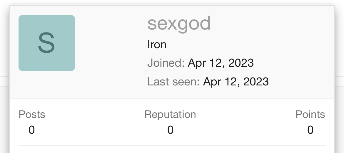Click the teal "S" avatar thumbnail

point(47,43)
